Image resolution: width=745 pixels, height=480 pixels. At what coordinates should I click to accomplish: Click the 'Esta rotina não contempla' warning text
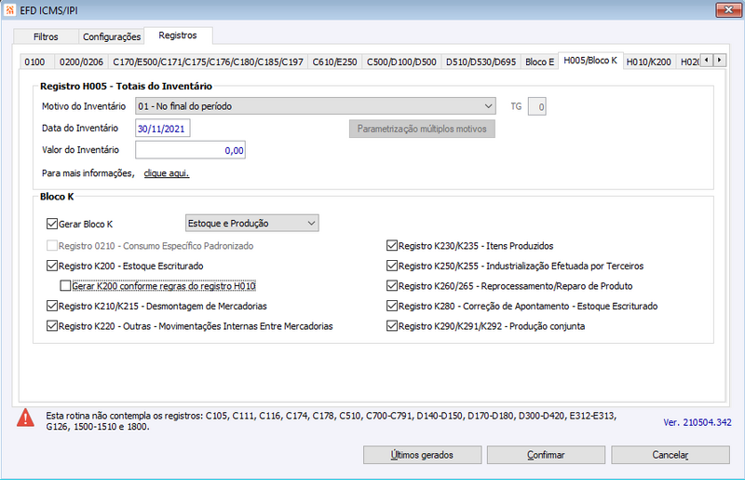(332, 421)
